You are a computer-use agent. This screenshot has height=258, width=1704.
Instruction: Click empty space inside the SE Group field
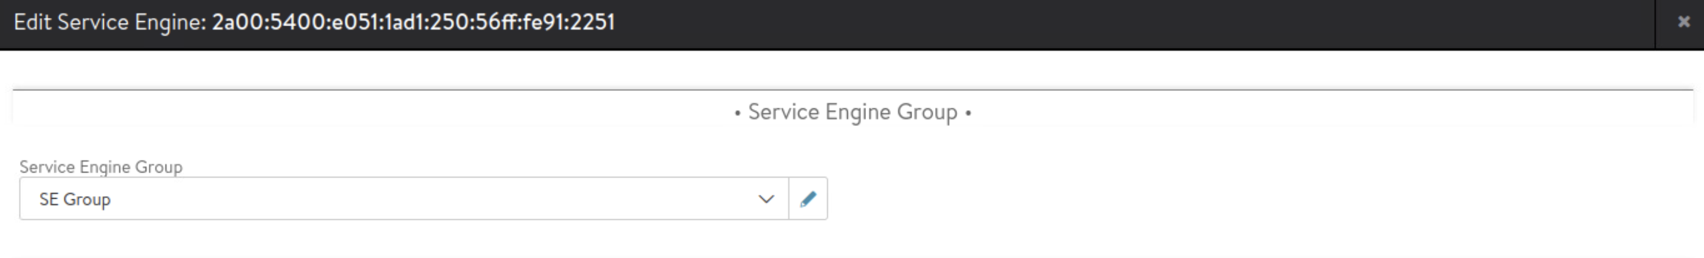(x=463, y=199)
